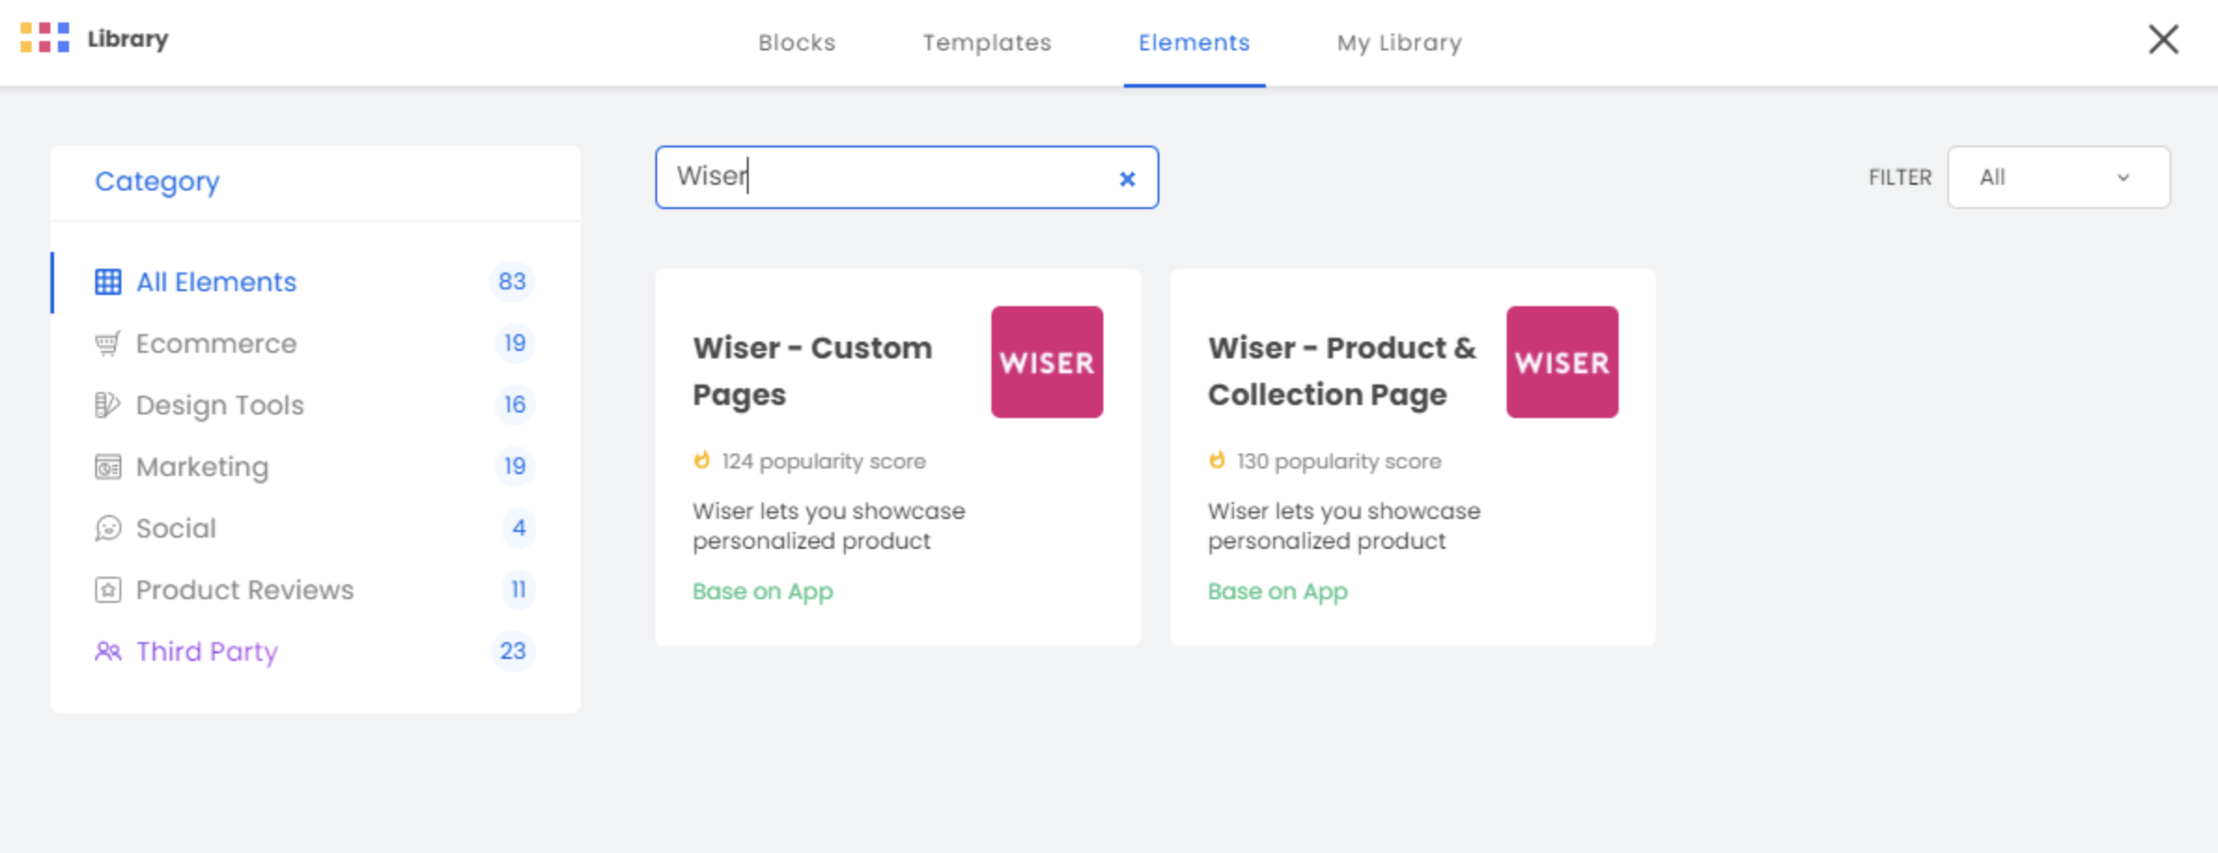The width and height of the screenshot is (2218, 853).
Task: Open the Wiser - Custom Pages element title
Action: tap(812, 371)
